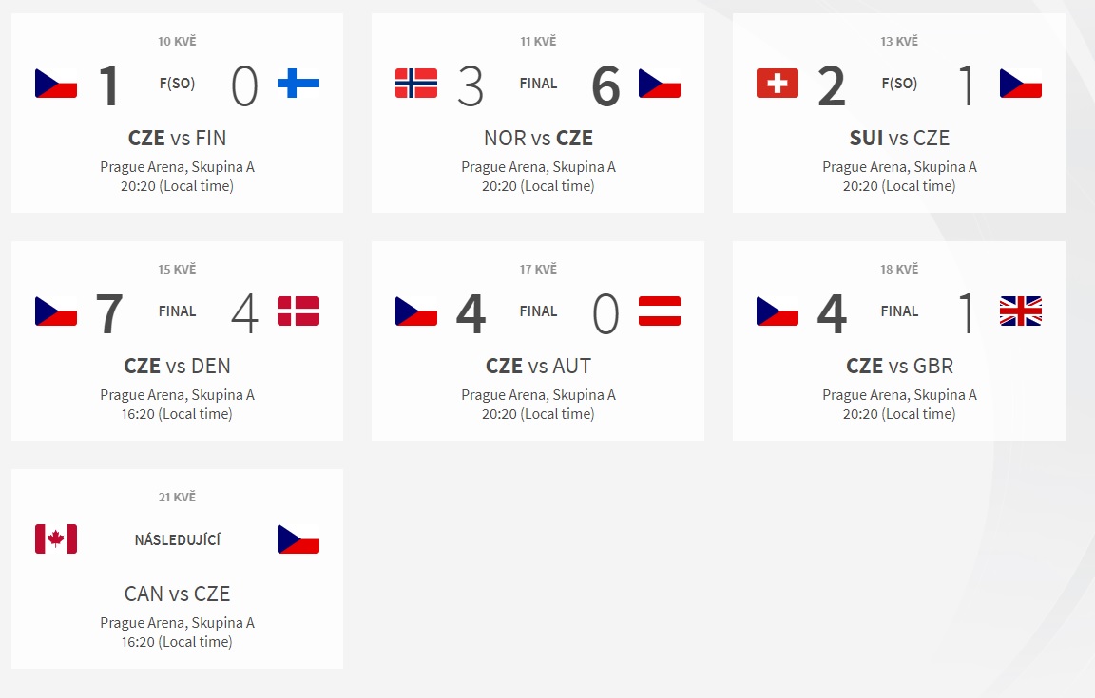The width and height of the screenshot is (1095, 698).
Task: Click the Norway flag icon
Action: coord(416,83)
